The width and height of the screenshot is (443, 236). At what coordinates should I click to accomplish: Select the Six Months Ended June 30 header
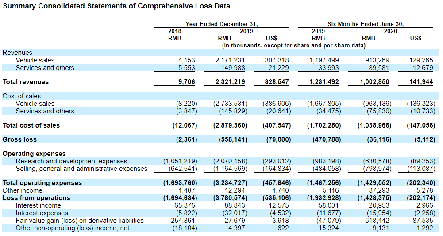(366, 24)
